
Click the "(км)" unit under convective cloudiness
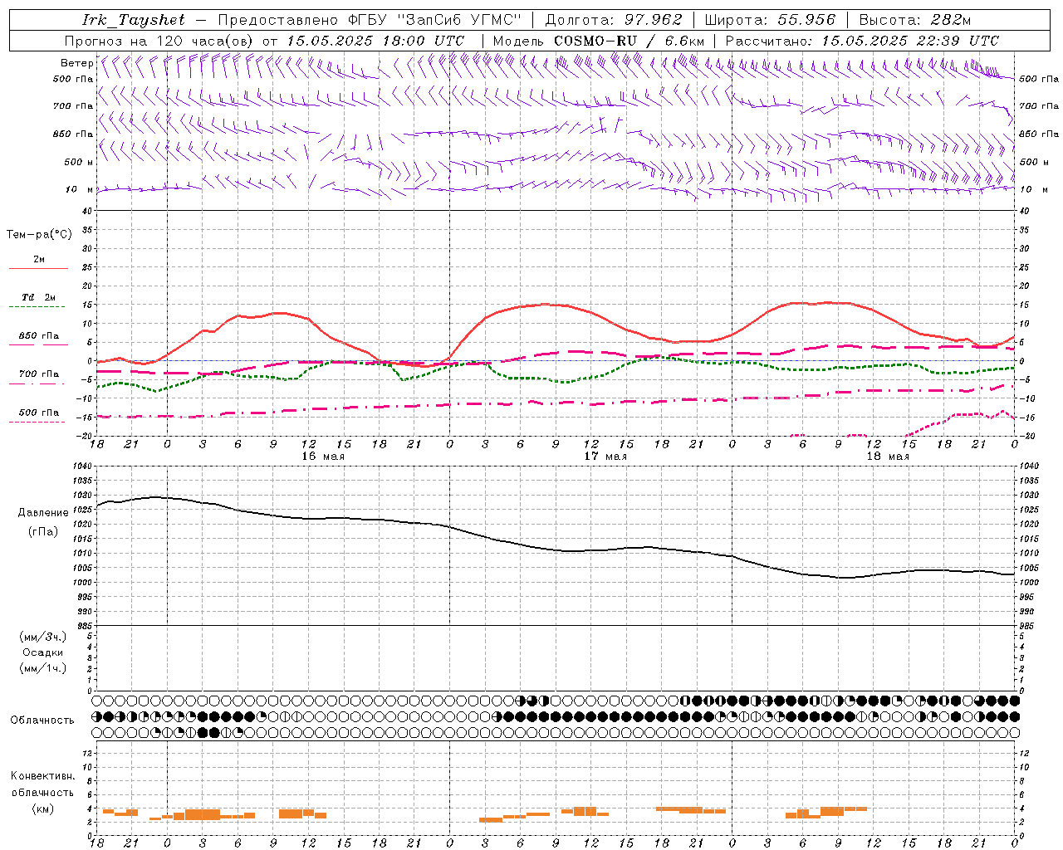[42, 808]
